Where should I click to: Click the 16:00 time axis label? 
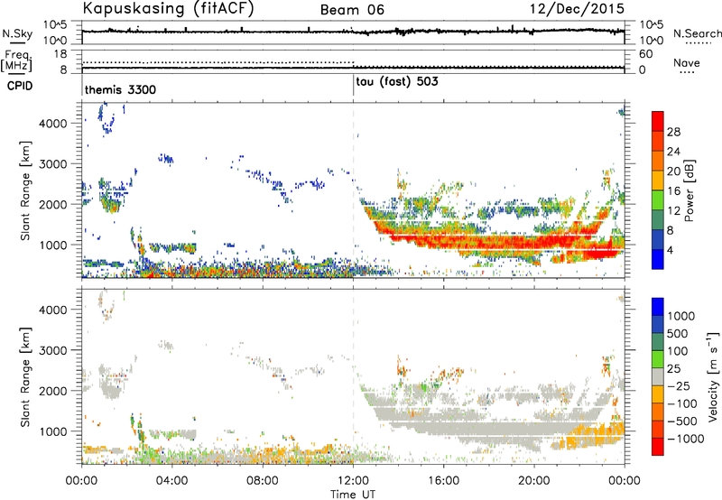443,481
